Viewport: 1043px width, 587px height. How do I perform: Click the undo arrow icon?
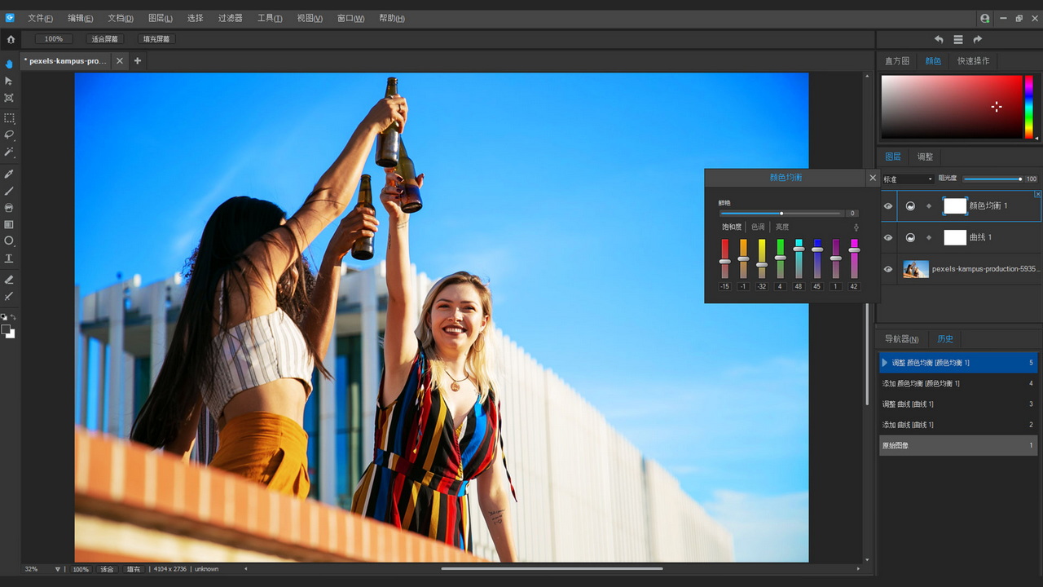coord(939,39)
